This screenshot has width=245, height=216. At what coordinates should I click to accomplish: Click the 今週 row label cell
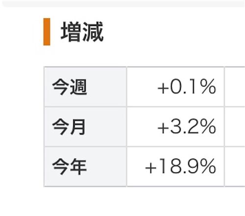(x=85, y=87)
